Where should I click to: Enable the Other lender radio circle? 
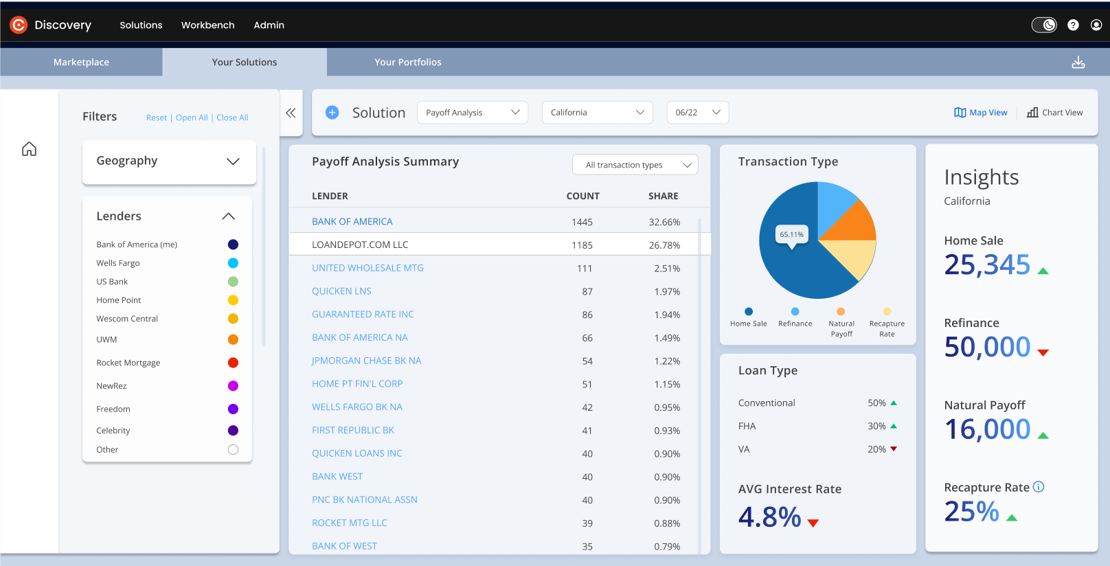[233, 450]
